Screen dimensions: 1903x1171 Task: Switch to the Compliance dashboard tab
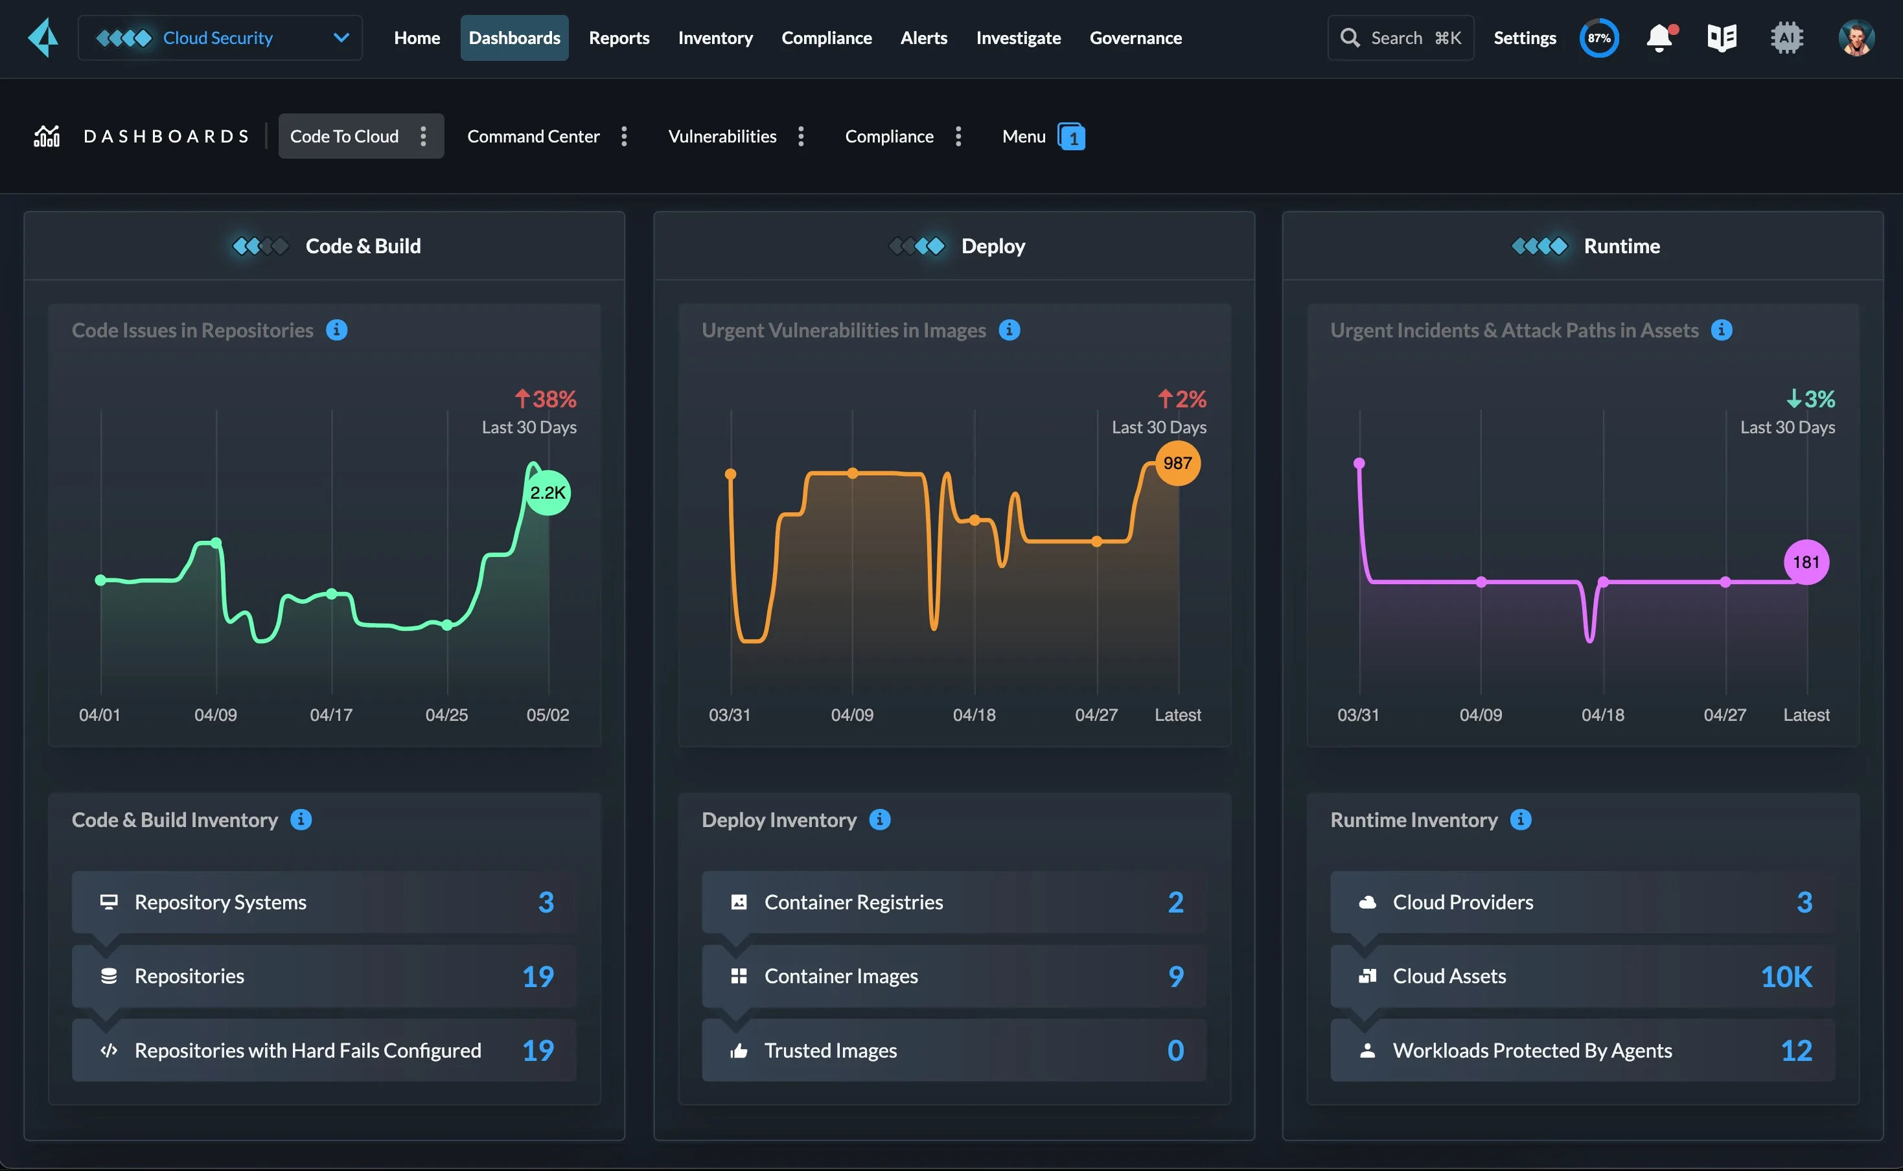coord(889,136)
